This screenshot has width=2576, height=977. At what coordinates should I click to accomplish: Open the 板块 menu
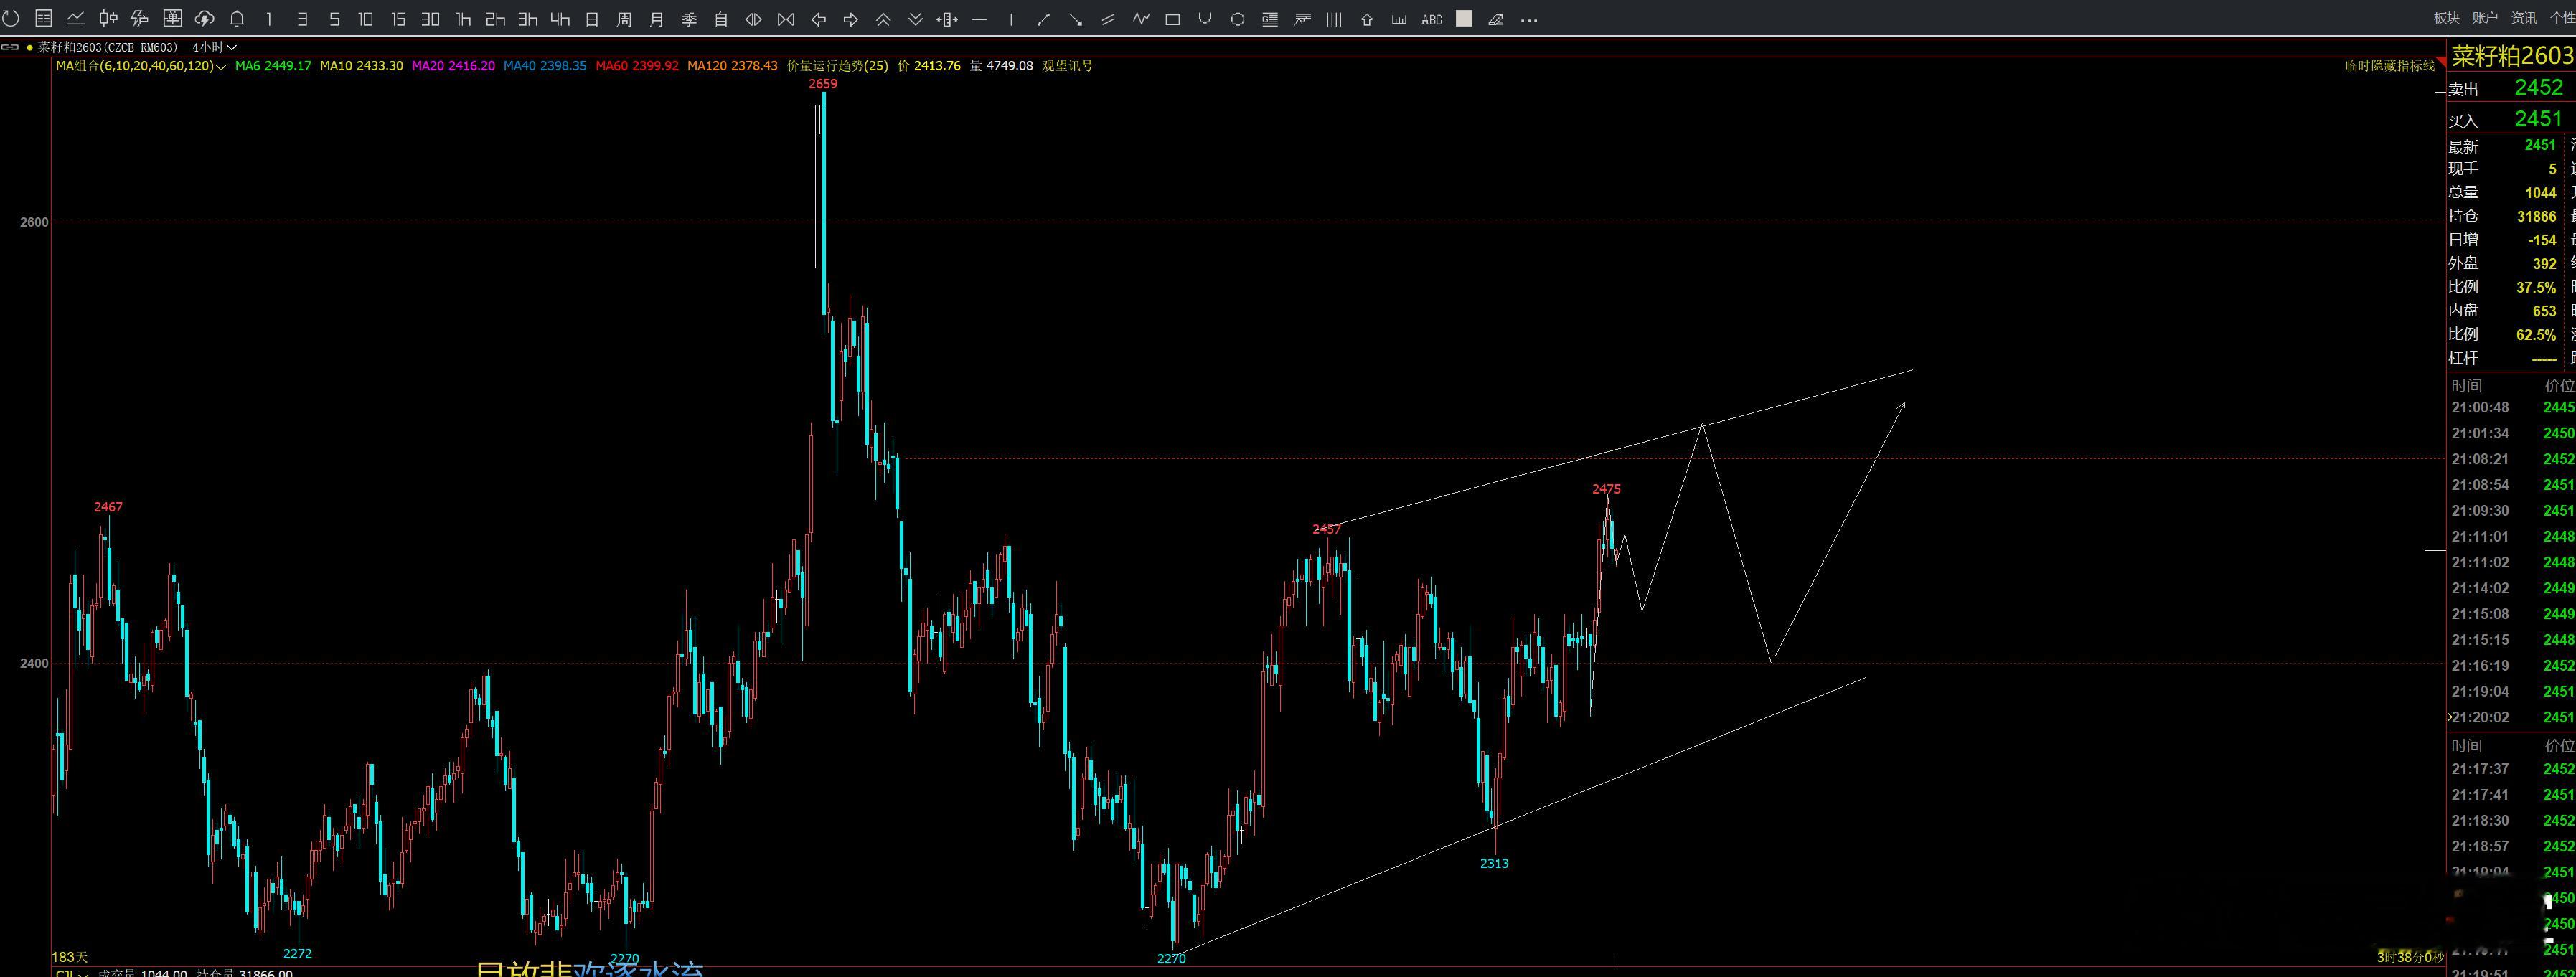(2446, 18)
